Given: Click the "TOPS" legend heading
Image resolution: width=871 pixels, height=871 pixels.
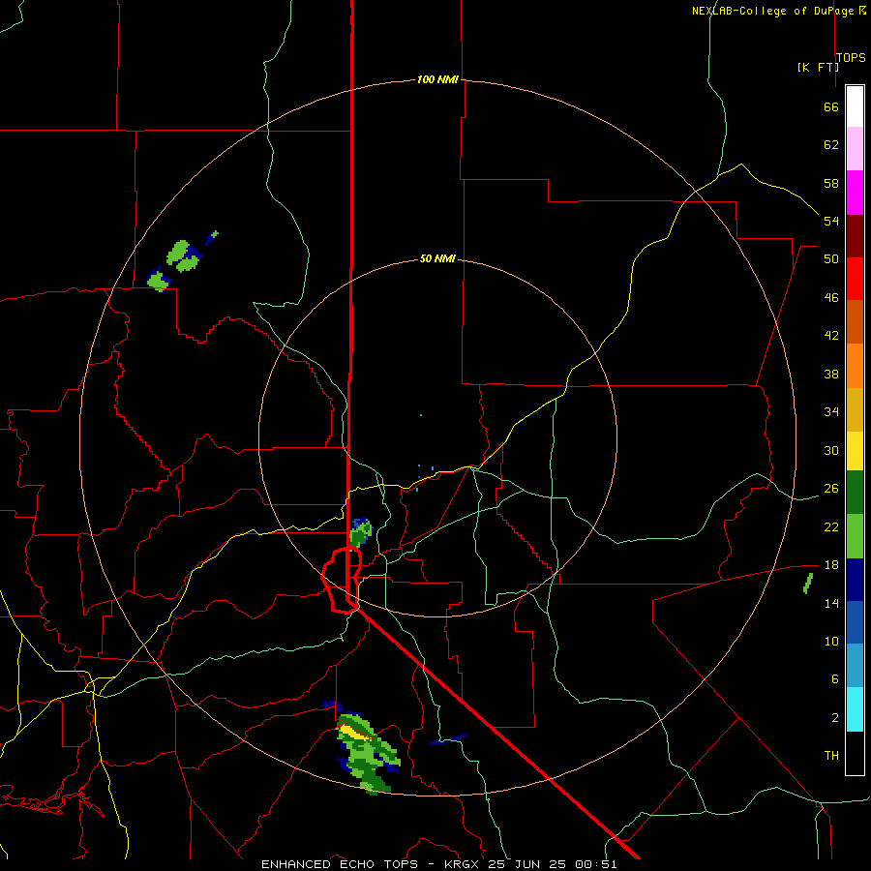Looking at the screenshot, I should pos(851,58).
